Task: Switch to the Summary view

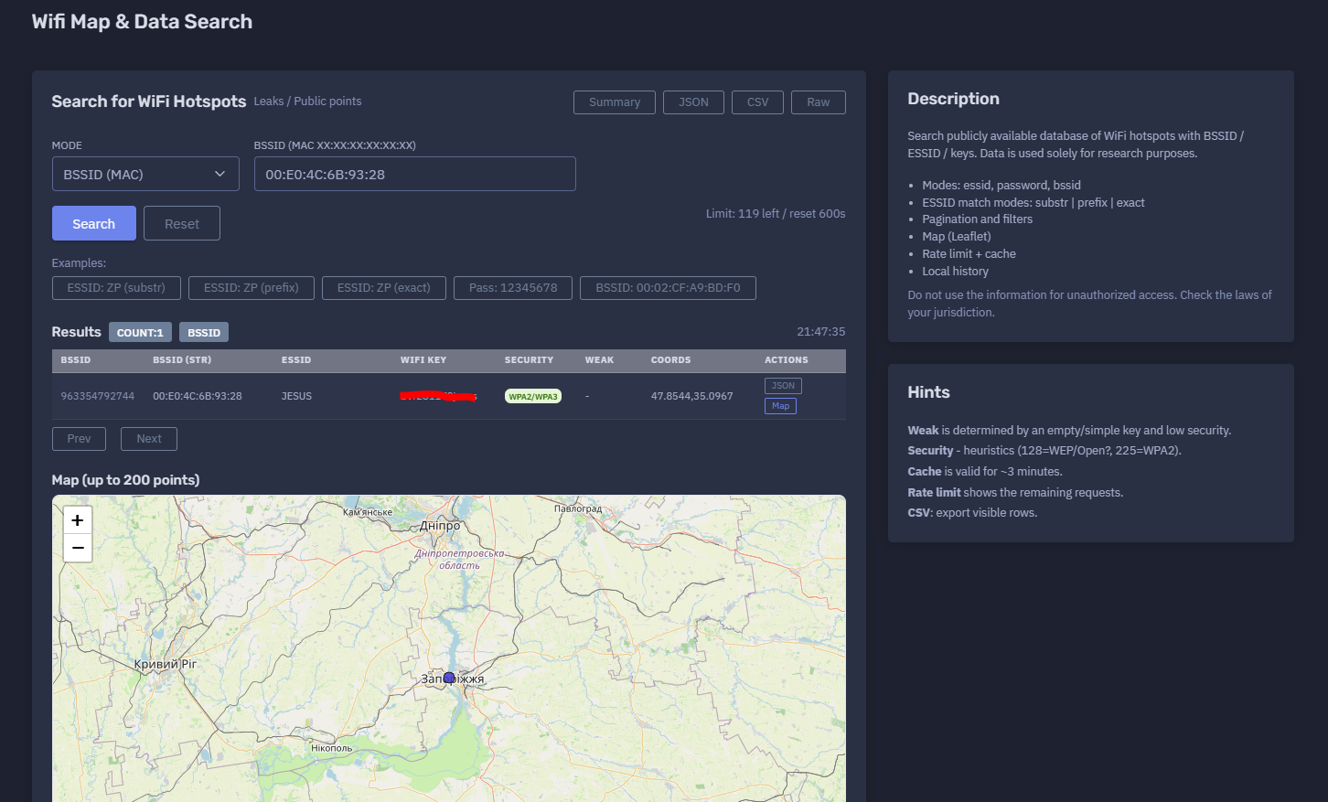Action: 615,102
